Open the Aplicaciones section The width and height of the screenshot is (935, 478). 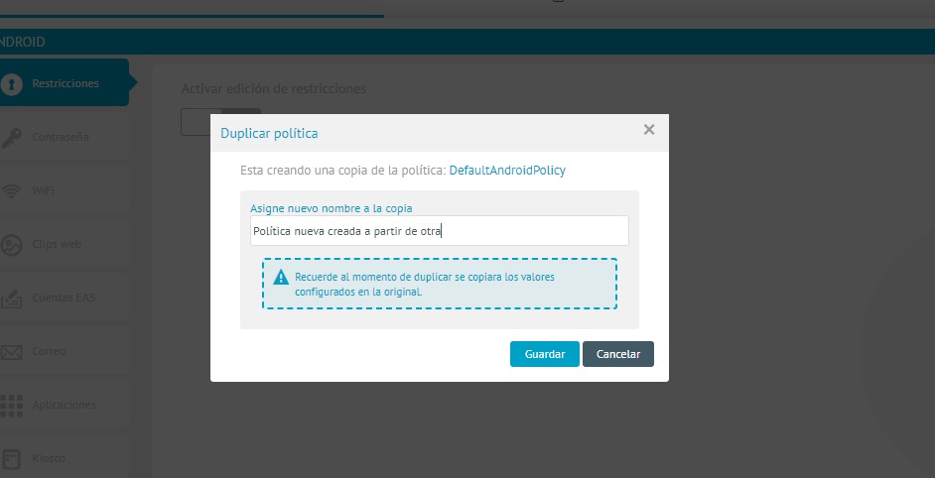65,405
